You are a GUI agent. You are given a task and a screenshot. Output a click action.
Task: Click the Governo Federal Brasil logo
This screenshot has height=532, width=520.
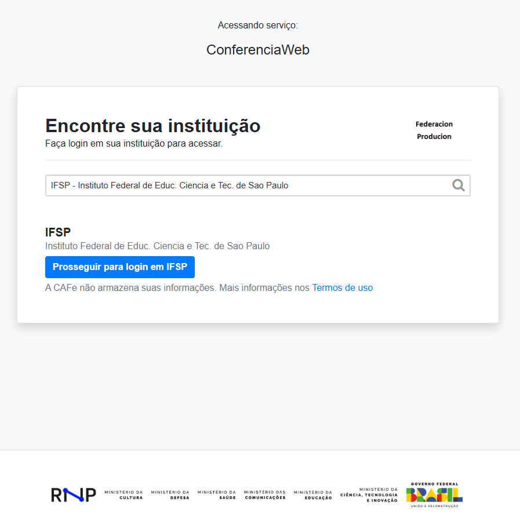point(434,494)
